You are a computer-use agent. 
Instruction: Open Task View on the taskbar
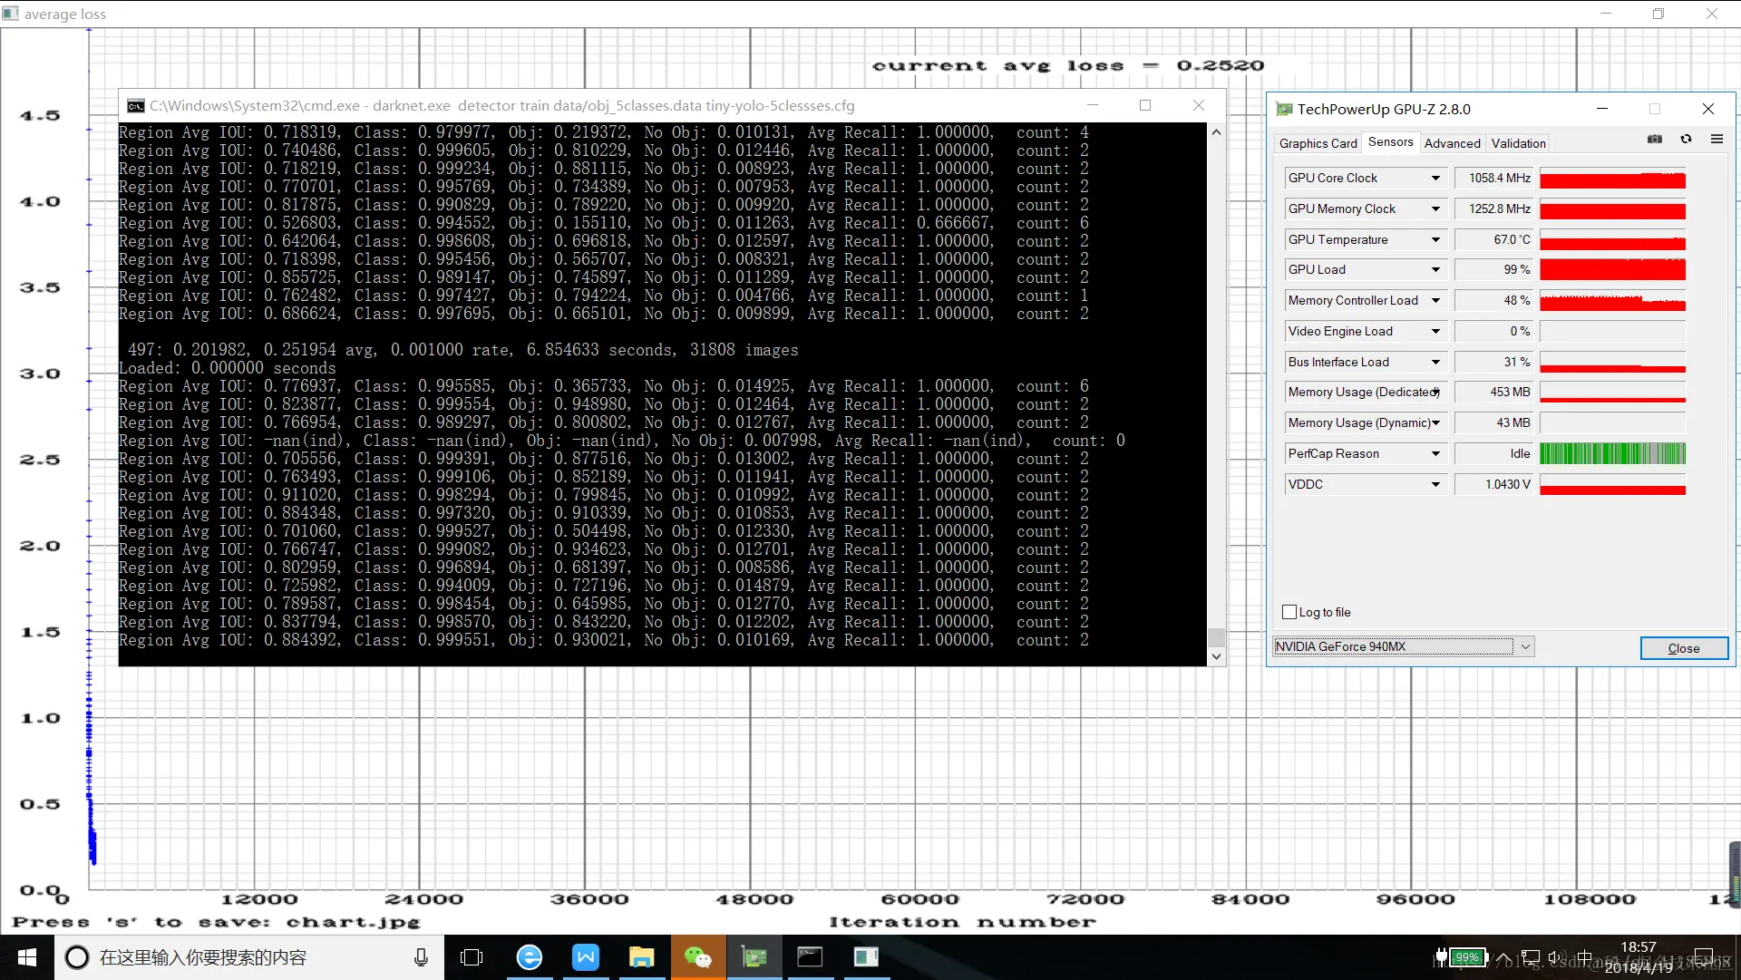(x=472, y=957)
